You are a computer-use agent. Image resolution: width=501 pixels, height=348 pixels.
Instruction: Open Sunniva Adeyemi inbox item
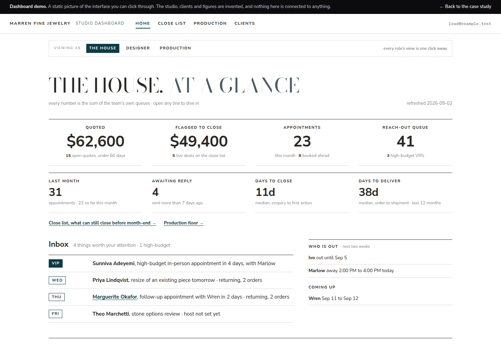tap(171, 263)
